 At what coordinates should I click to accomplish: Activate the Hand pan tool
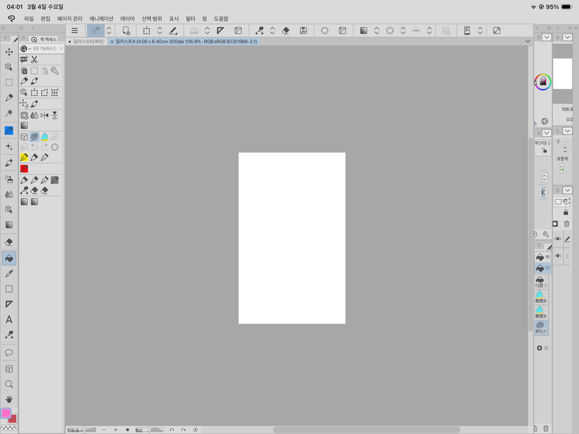pyautogui.click(x=9, y=399)
